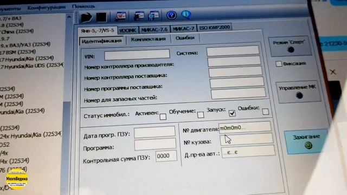Close the background window with X
Viewport: 347px width, 195px height.
click(332, 72)
